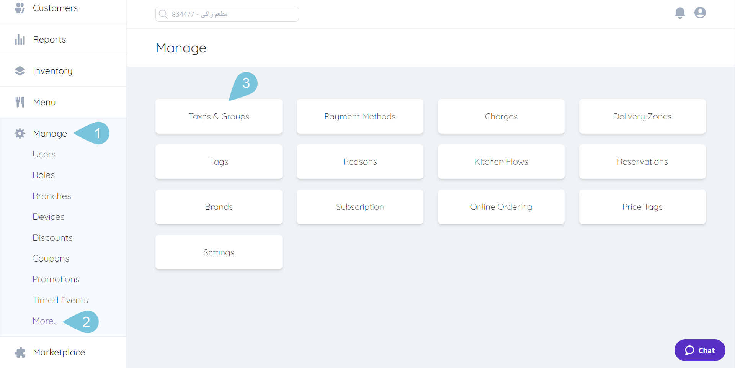Screen dimensions: 735x368
Task: Select the Manage gear icon
Action: coord(20,133)
